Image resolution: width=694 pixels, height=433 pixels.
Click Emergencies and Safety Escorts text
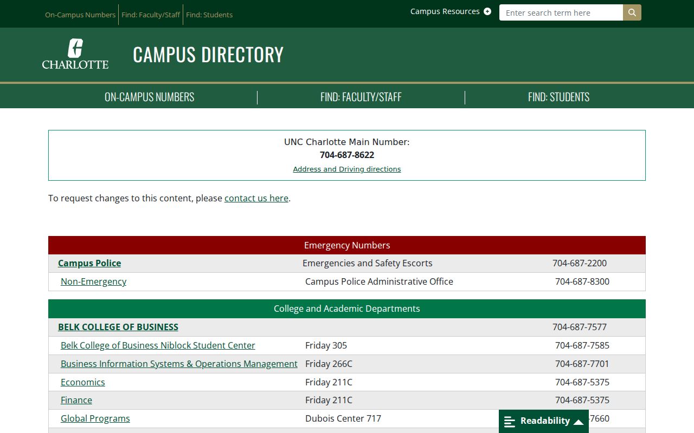click(x=368, y=263)
